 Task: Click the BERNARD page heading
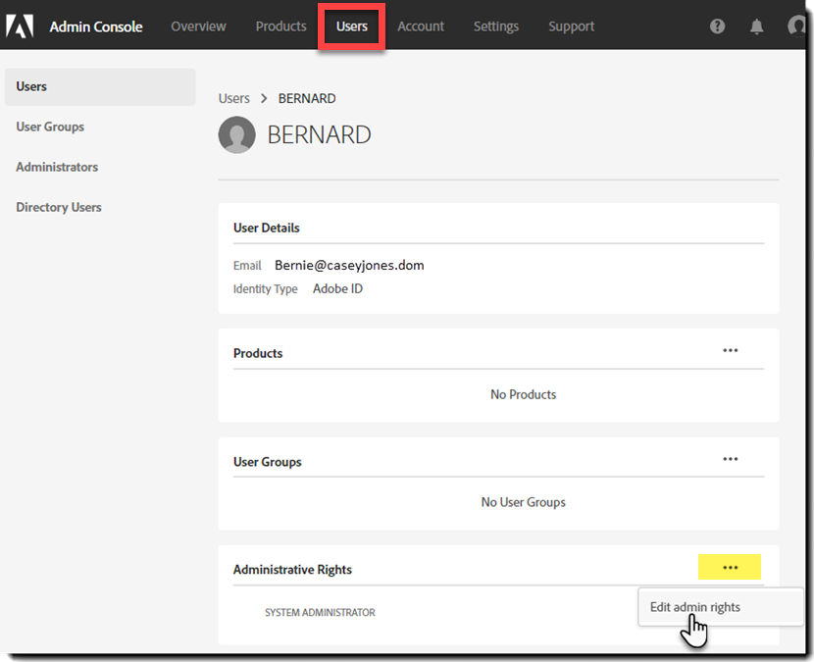click(319, 135)
